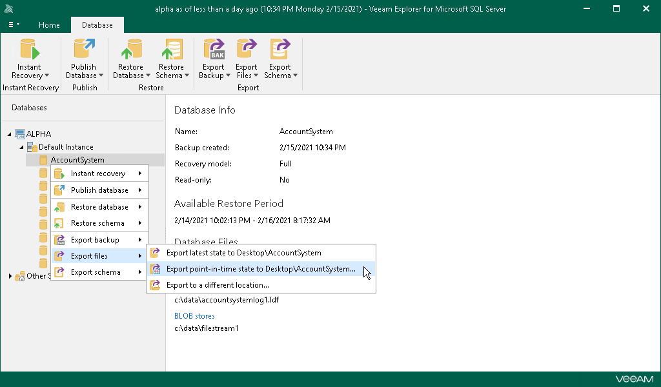Open the Export Files dropdown arrow
The height and width of the screenshot is (387, 661).
coord(256,76)
